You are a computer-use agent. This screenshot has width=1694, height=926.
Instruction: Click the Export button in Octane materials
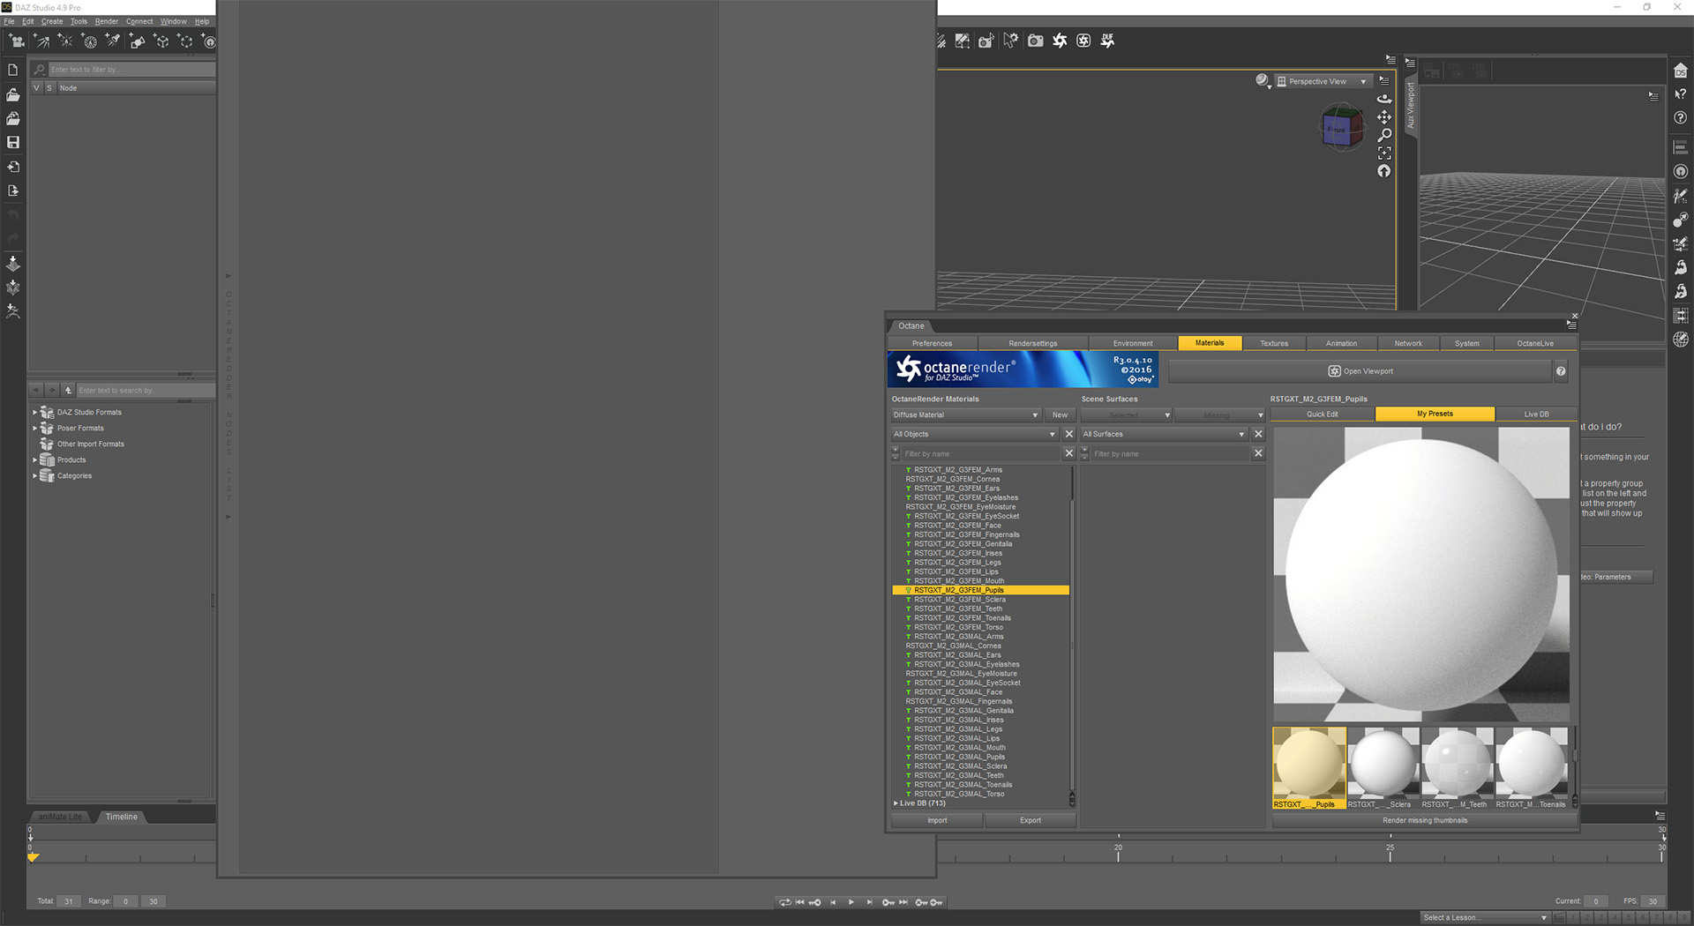1030,821
